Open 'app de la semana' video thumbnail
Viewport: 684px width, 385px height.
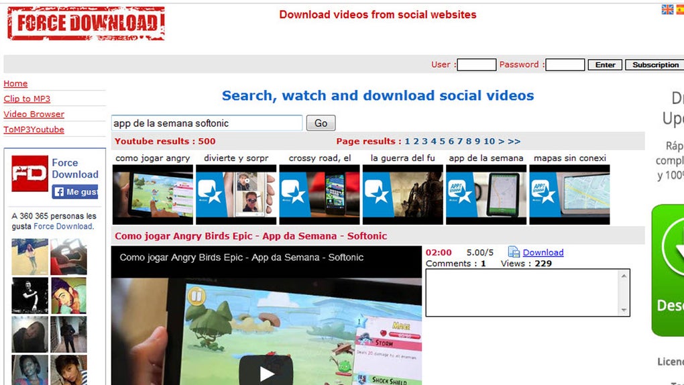pyautogui.click(x=486, y=195)
